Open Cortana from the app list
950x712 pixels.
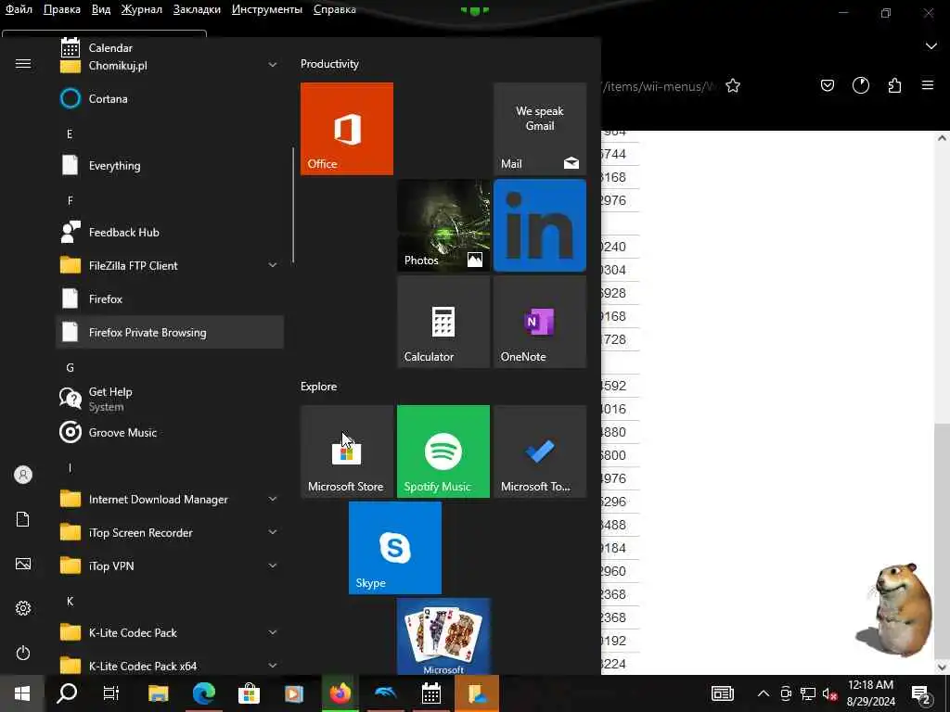coord(170,98)
